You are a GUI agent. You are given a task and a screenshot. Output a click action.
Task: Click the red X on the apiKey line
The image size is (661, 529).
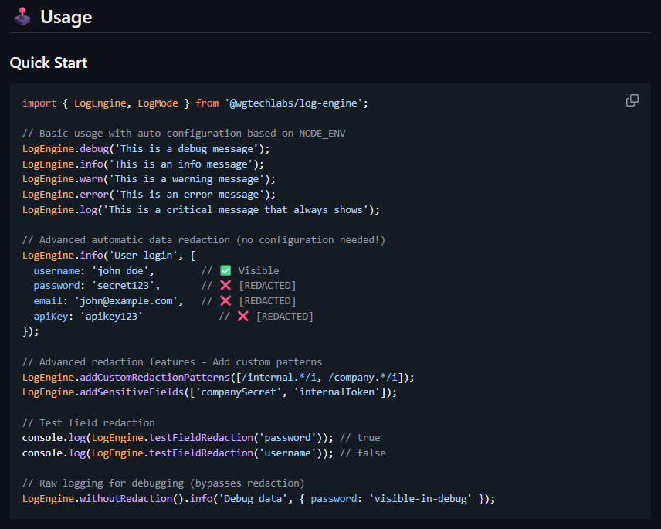pos(242,316)
